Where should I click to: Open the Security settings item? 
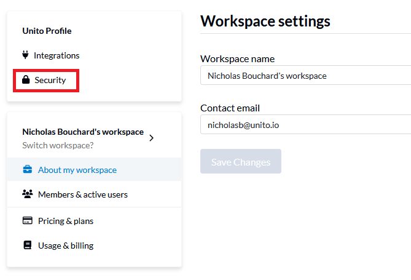pos(50,80)
